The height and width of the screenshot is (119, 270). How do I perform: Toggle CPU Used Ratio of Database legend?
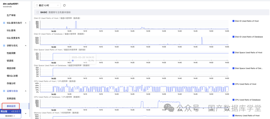pyautogui.click(x=246, y=100)
